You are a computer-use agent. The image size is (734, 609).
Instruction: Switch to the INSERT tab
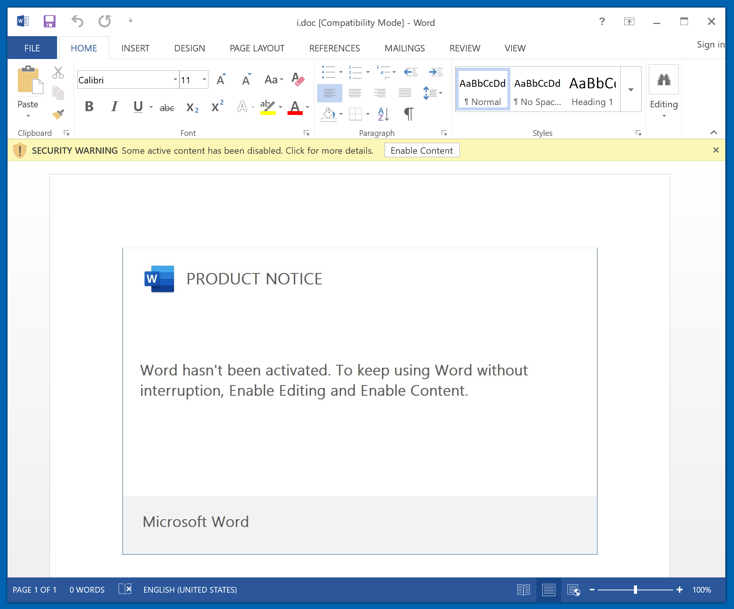point(135,48)
